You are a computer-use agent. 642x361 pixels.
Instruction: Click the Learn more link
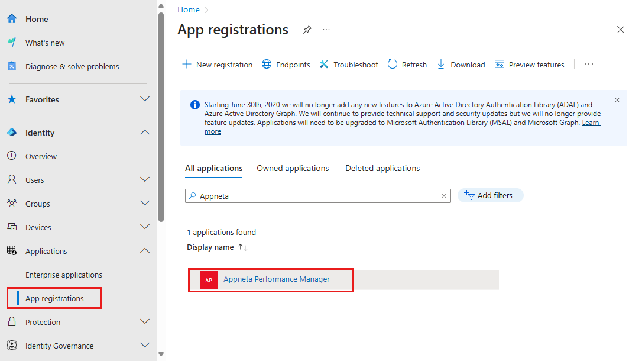pos(591,122)
